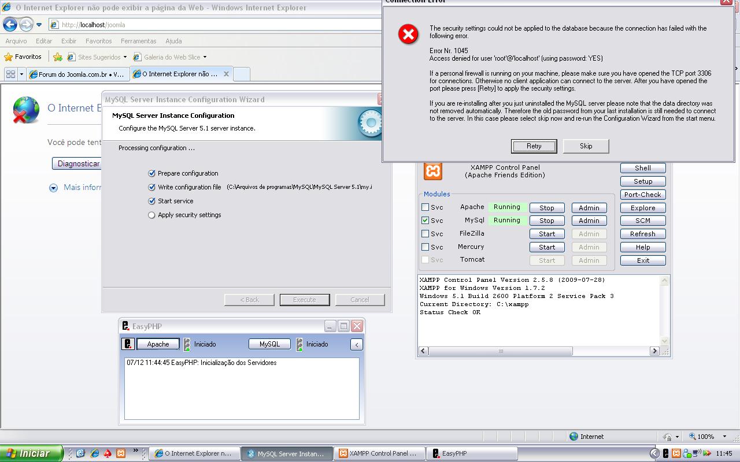Open Favoritos star button in favorites bar
Image resolution: width=740 pixels, height=462 pixels.
click(x=23, y=57)
